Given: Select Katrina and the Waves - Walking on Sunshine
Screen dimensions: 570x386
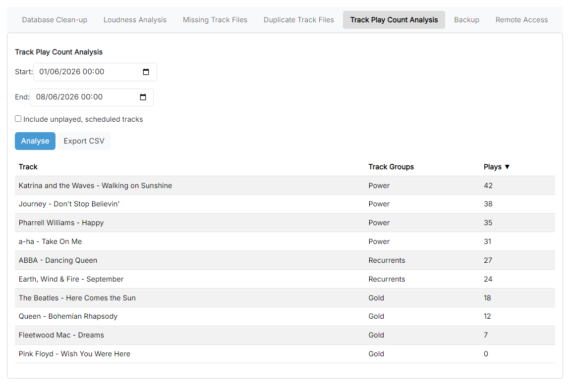Looking at the screenshot, I should pos(95,186).
